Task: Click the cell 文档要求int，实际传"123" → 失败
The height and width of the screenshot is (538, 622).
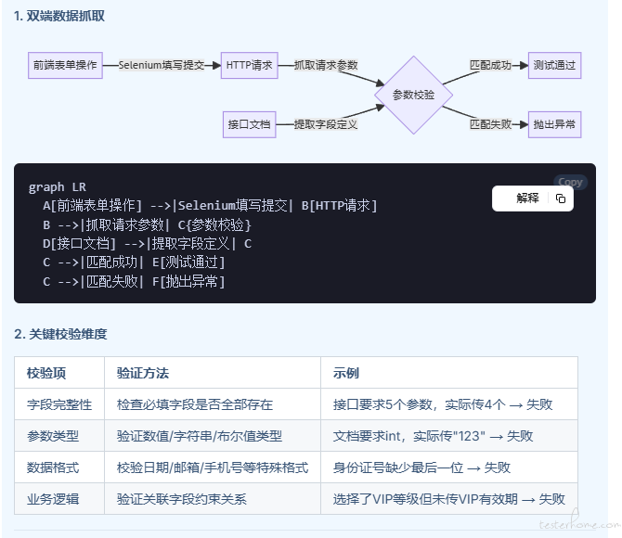Action: point(449,436)
